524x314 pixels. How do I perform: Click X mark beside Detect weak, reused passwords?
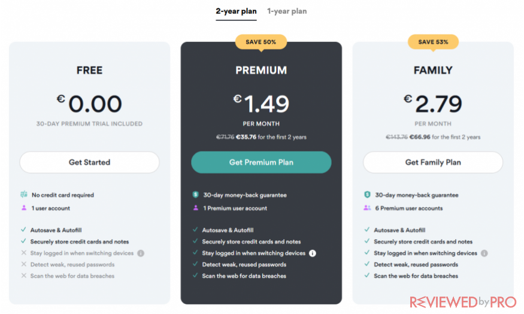[24, 264]
